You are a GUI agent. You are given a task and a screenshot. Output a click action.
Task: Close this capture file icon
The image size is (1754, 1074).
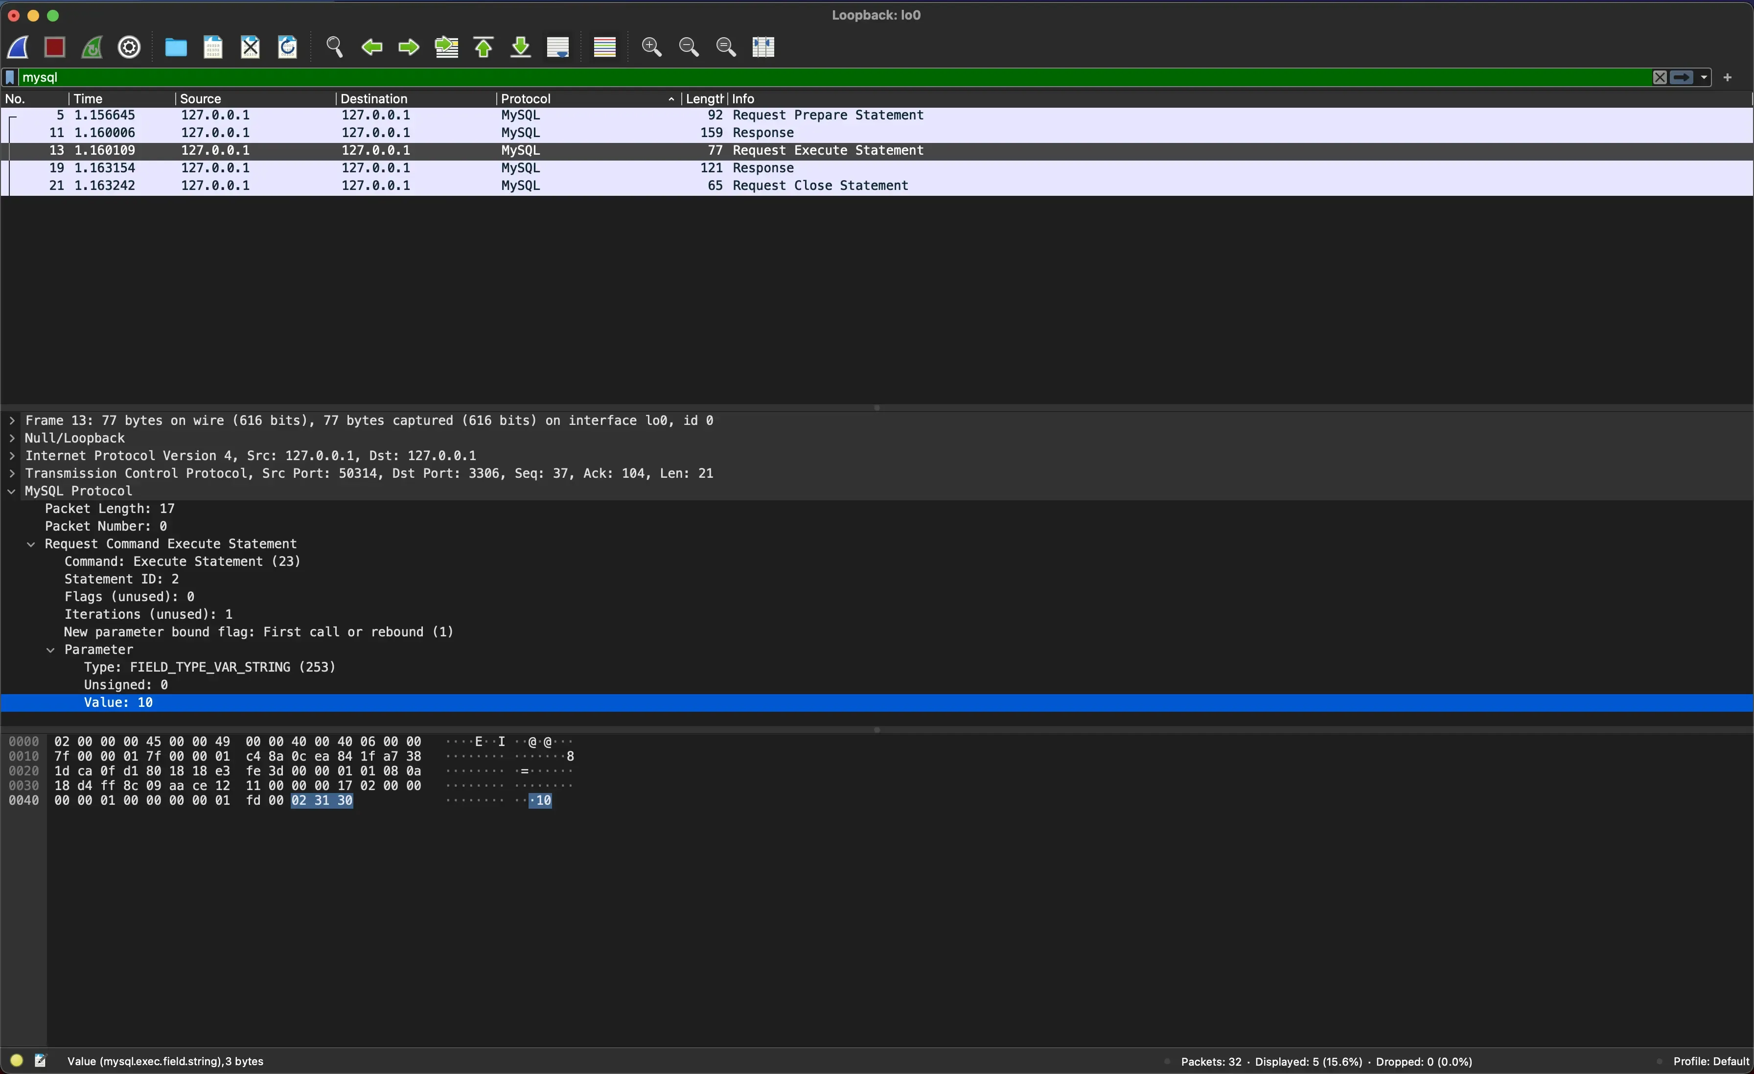click(x=250, y=47)
